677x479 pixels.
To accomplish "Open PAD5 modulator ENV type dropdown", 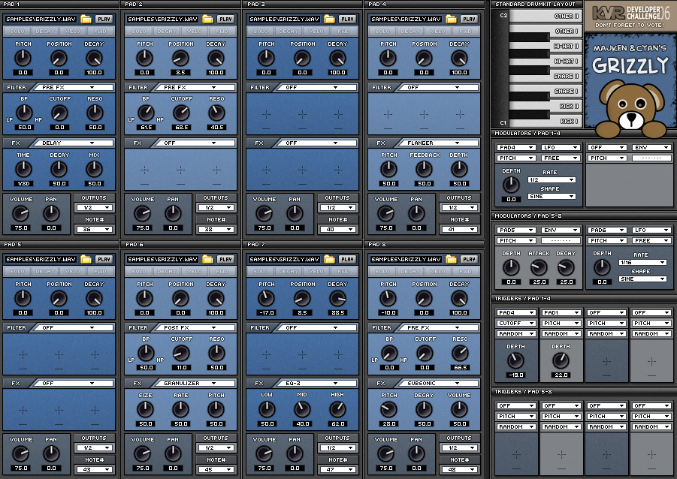I will coord(561,230).
